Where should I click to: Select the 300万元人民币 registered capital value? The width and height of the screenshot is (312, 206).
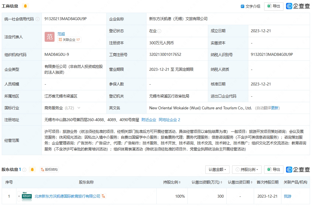161,43
